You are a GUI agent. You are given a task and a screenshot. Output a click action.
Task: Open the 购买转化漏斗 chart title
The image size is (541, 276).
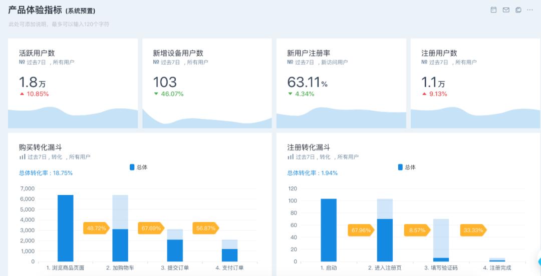pyautogui.click(x=41, y=147)
